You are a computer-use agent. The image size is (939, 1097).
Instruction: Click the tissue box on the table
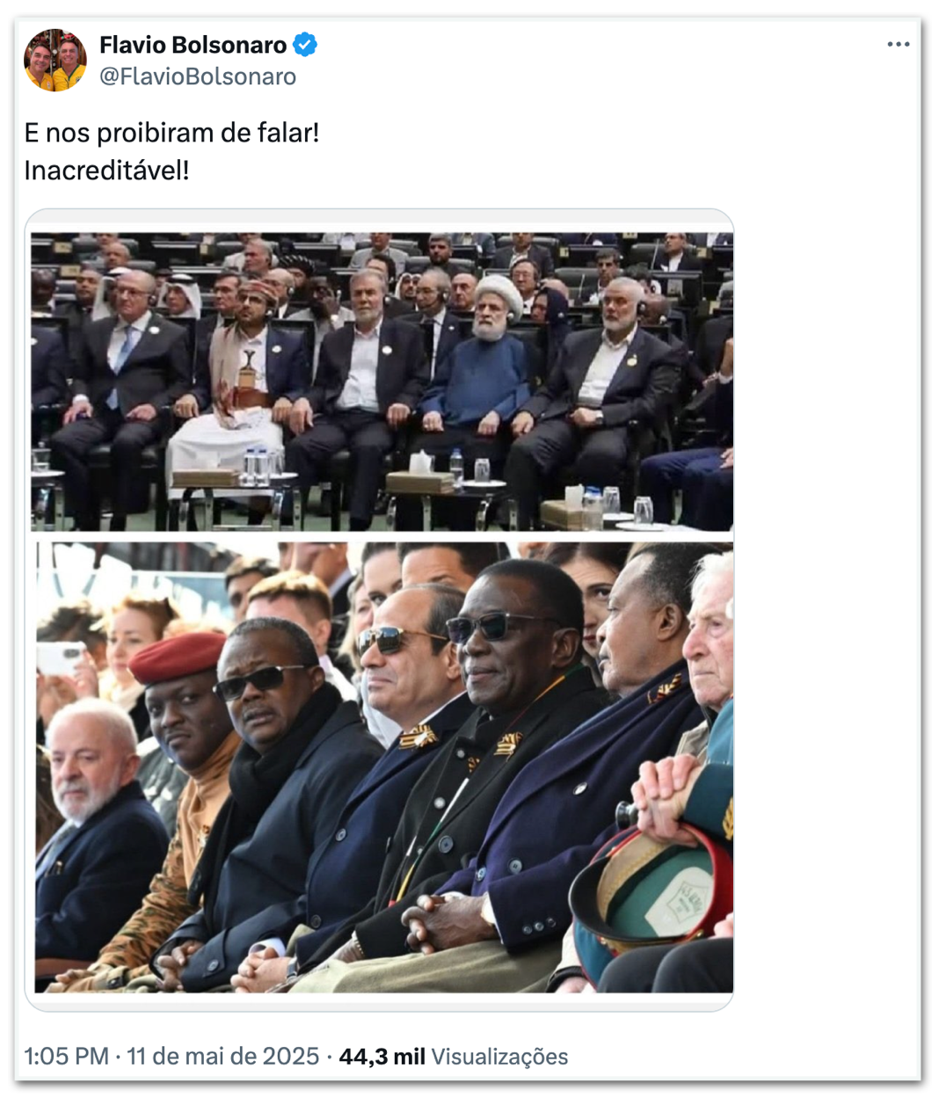point(421,476)
